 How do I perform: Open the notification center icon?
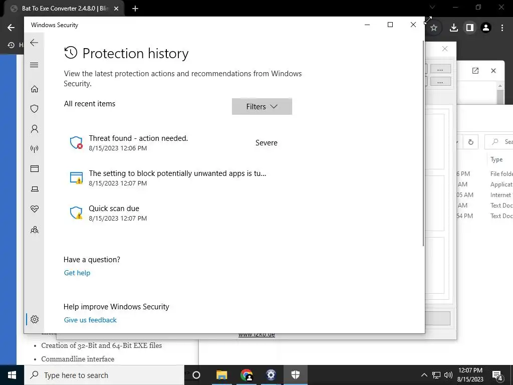[x=497, y=376]
